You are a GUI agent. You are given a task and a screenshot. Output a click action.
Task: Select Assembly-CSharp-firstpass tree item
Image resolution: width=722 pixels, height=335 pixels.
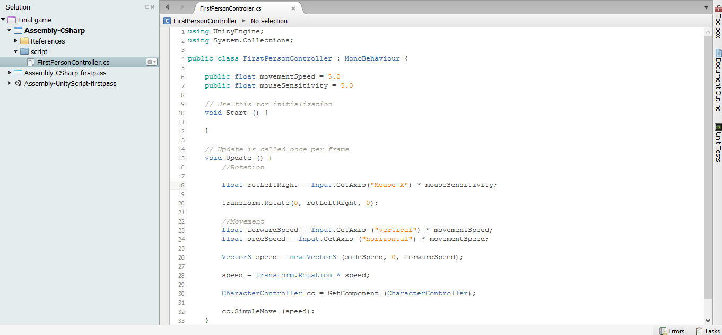click(65, 73)
